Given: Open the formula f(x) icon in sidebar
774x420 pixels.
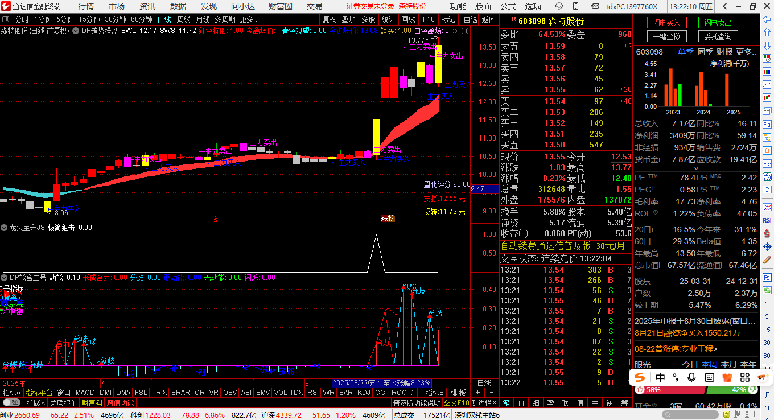Looking at the screenshot, I should click(767, 176).
